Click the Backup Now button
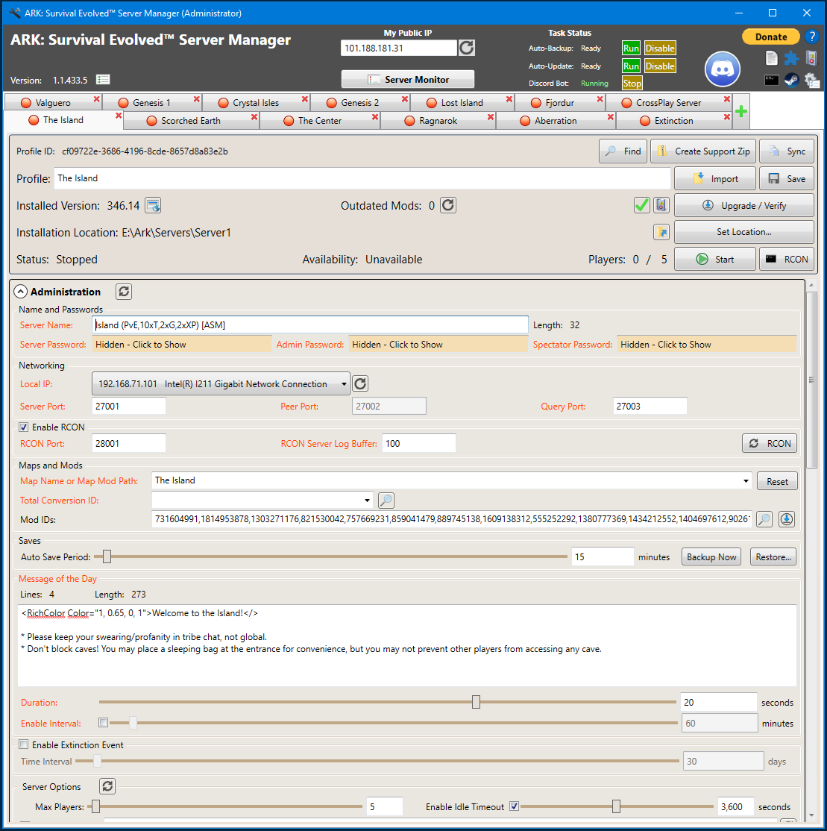The image size is (827, 831). coord(711,557)
